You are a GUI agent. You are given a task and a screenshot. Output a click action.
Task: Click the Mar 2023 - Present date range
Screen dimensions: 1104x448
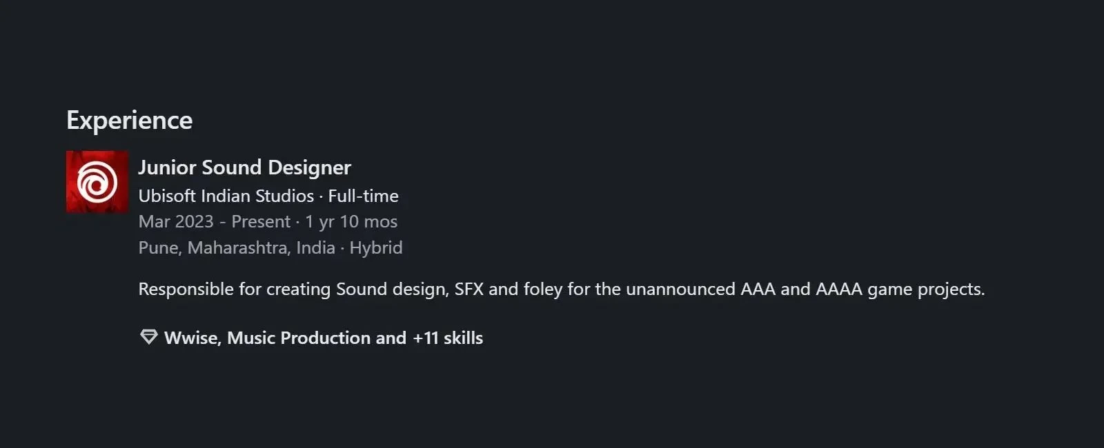pyautogui.click(x=214, y=221)
